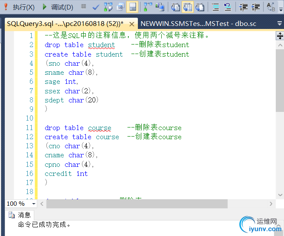Click the vertical scrollbar down arrow
This screenshot has height=236, width=284.
coord(280,195)
